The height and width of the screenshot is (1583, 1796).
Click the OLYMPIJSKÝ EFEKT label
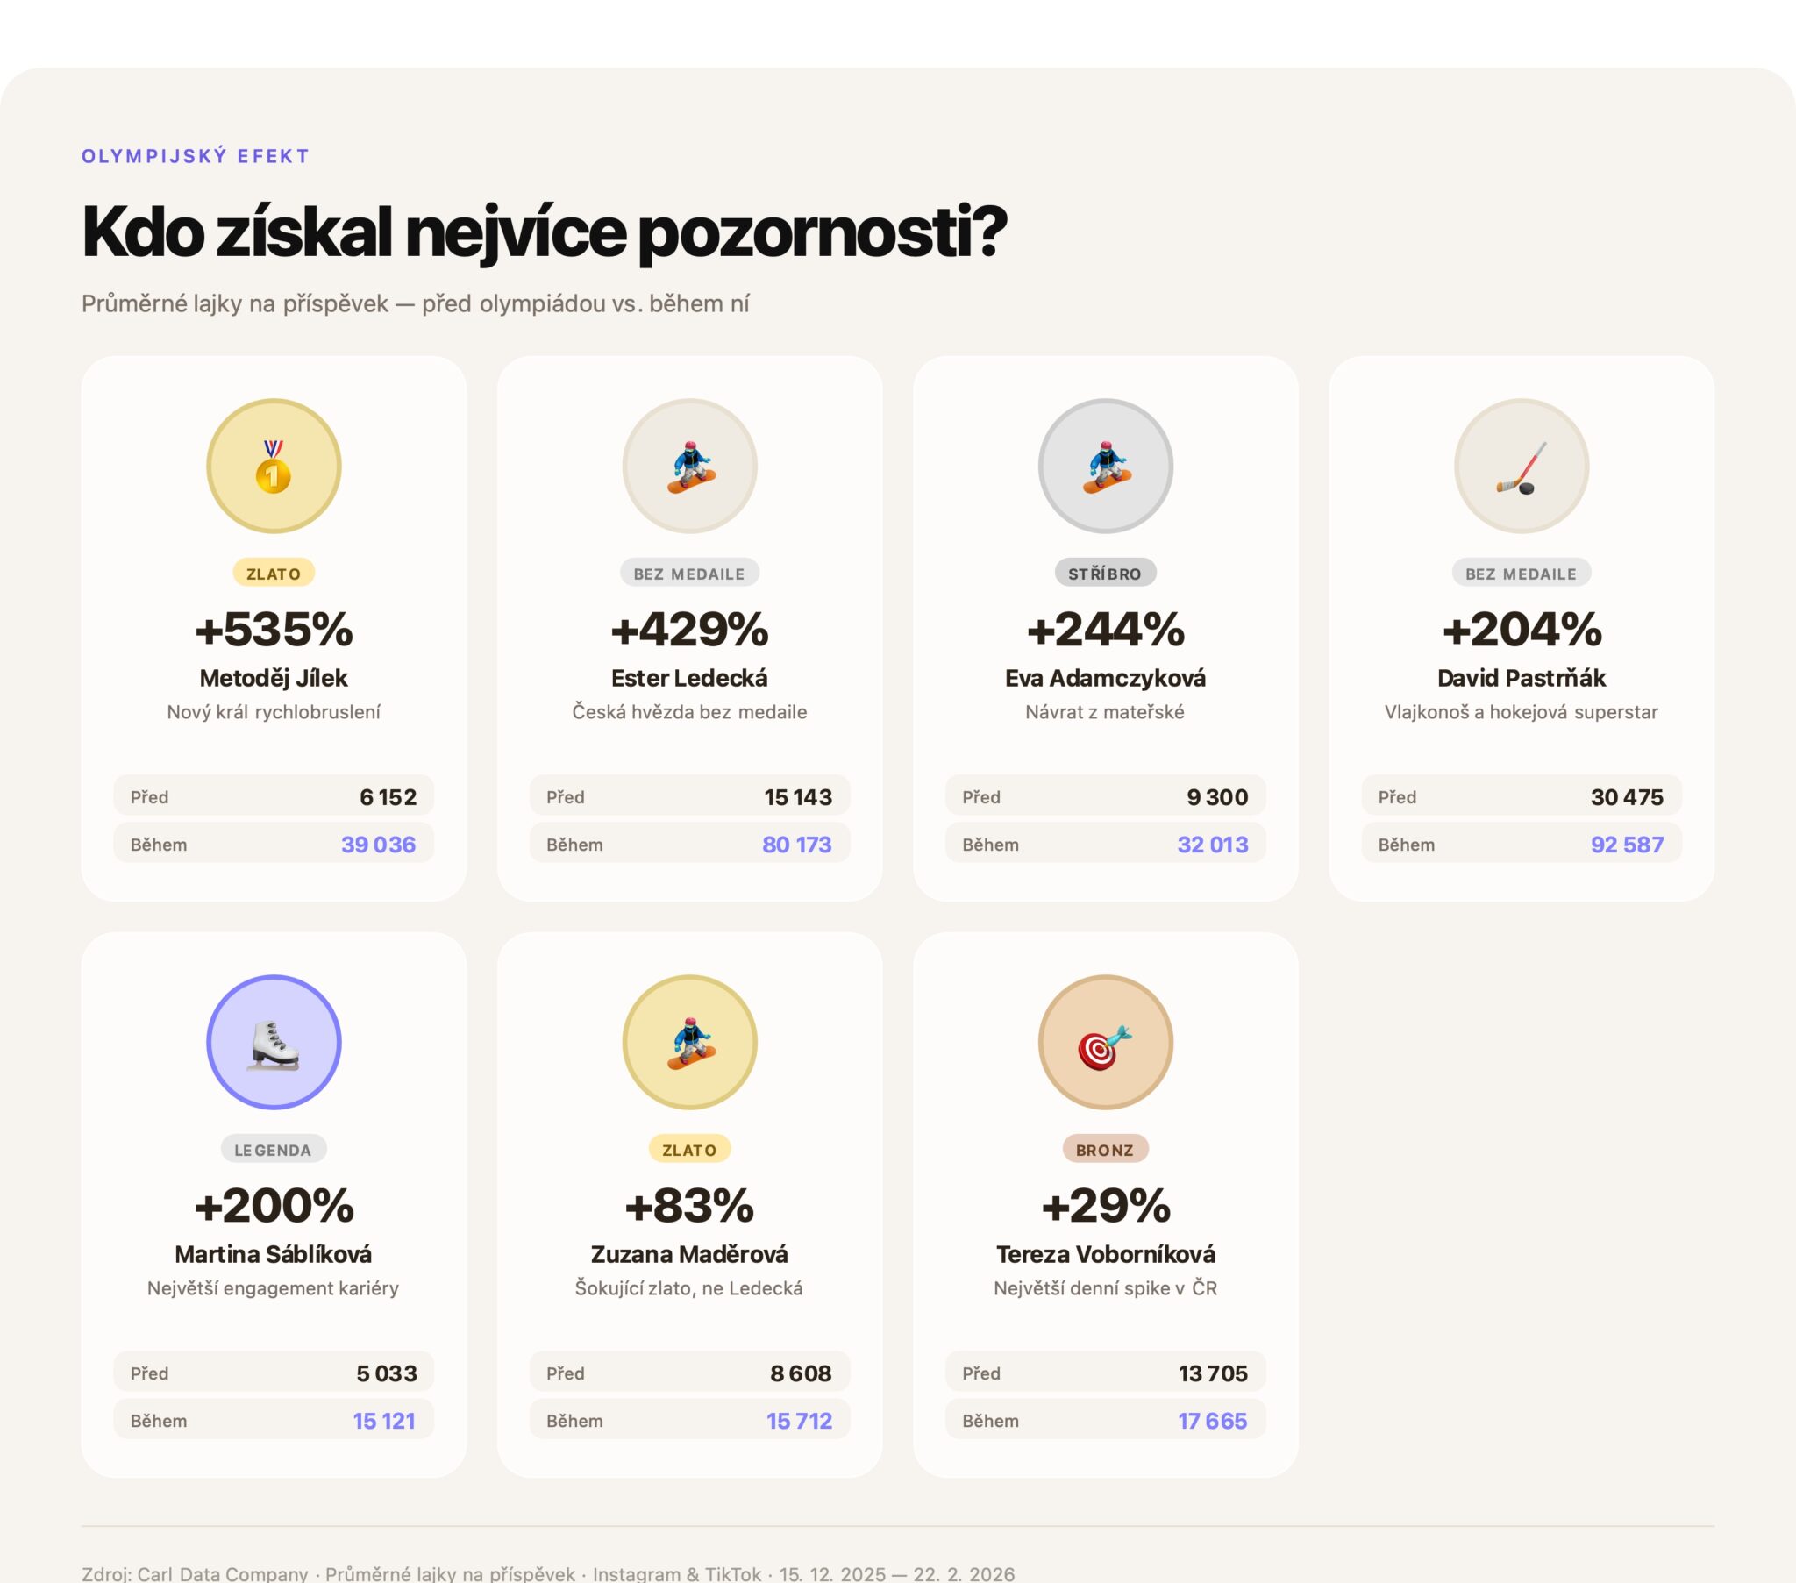coord(195,156)
